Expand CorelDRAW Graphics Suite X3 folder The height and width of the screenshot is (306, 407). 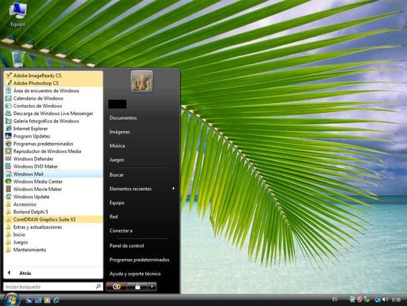point(53,219)
